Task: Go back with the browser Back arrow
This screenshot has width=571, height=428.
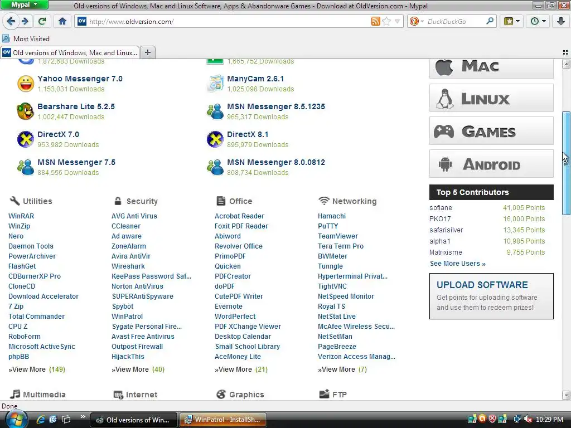Action: tap(11, 22)
